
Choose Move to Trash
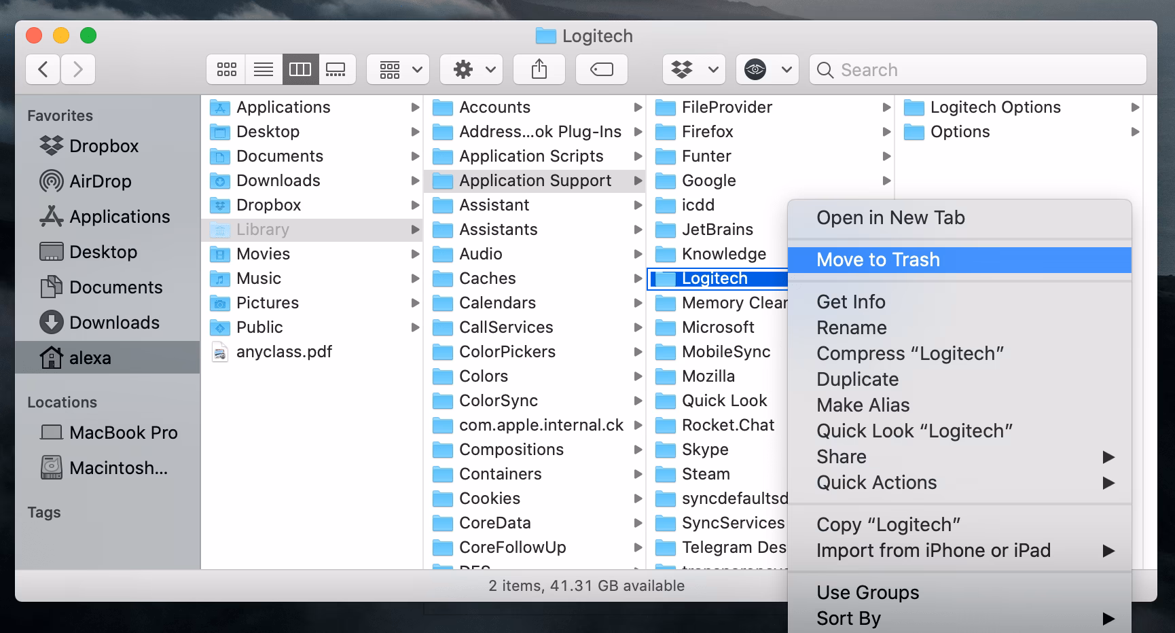tap(960, 260)
